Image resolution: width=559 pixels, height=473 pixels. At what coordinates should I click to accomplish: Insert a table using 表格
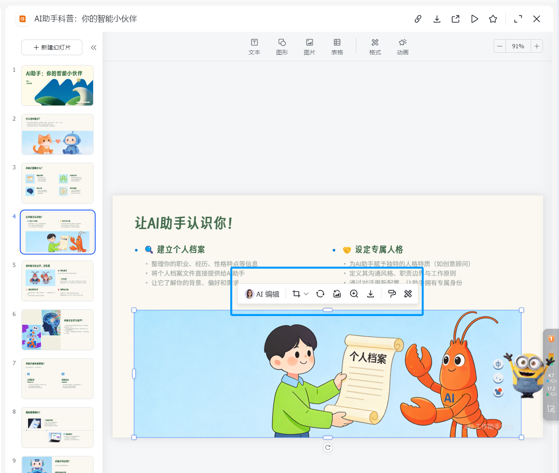tap(337, 47)
